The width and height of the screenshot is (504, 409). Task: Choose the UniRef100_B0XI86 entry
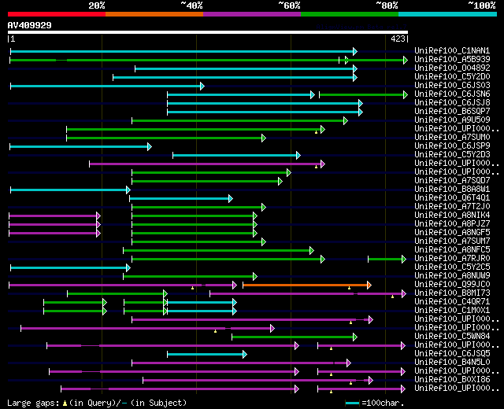(452, 380)
